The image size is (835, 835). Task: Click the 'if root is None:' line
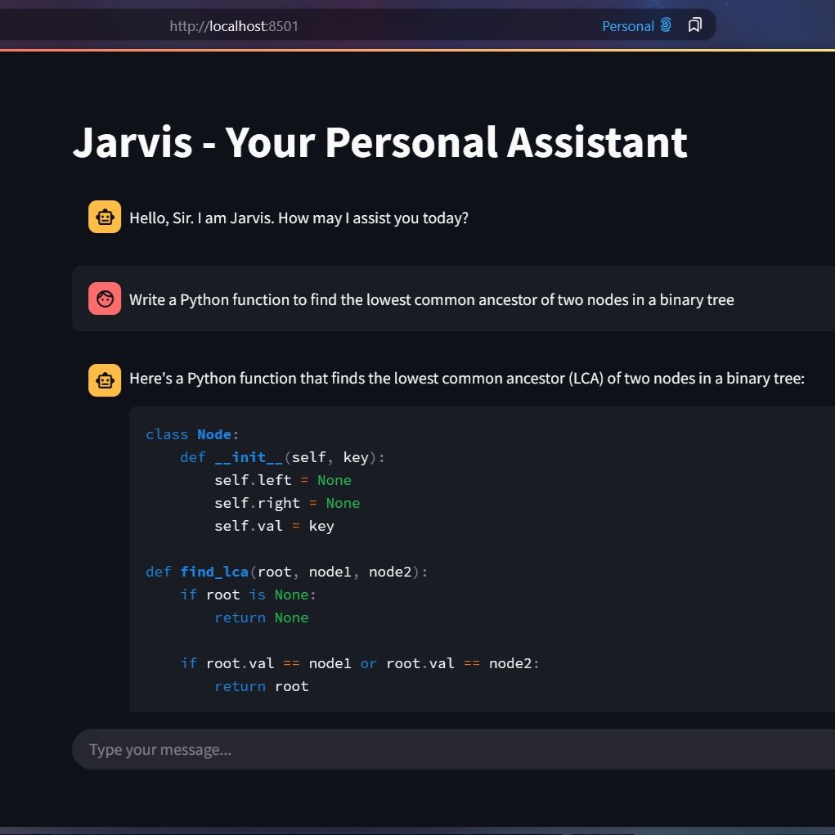click(x=248, y=595)
